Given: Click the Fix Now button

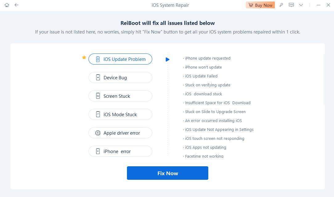Looking at the screenshot, I should pos(167,173).
